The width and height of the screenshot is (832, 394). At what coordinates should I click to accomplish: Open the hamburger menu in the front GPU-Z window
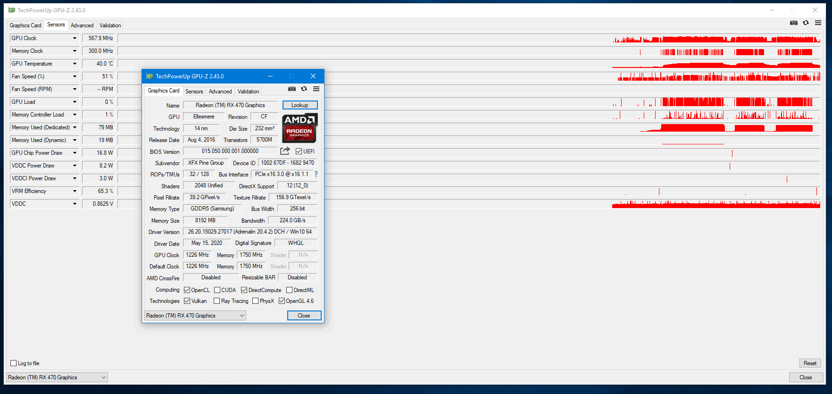316,89
